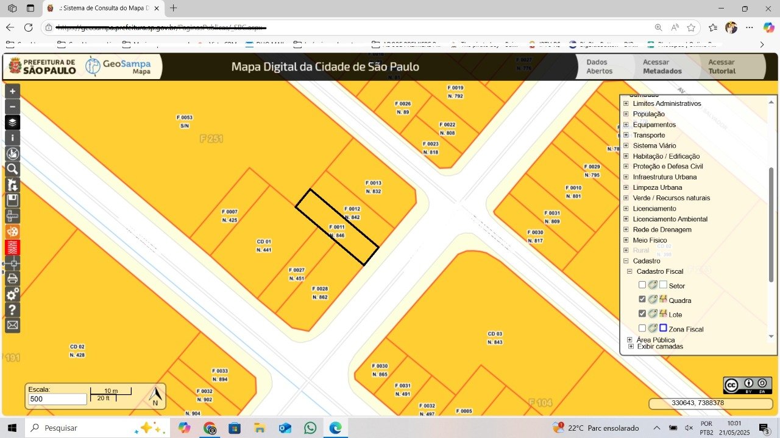The image size is (780, 438).
Task: Select the information (i) tool
Action: (x=12, y=138)
